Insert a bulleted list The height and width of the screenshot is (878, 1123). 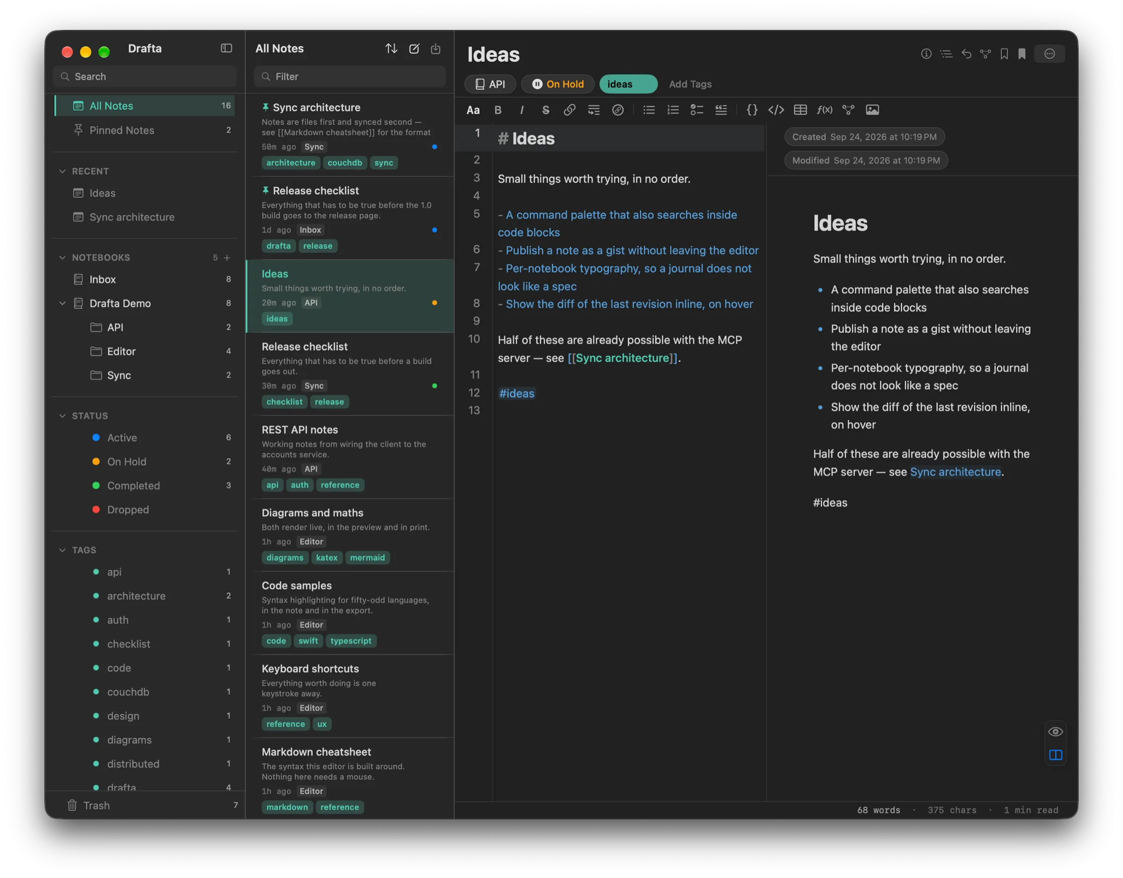pos(649,110)
